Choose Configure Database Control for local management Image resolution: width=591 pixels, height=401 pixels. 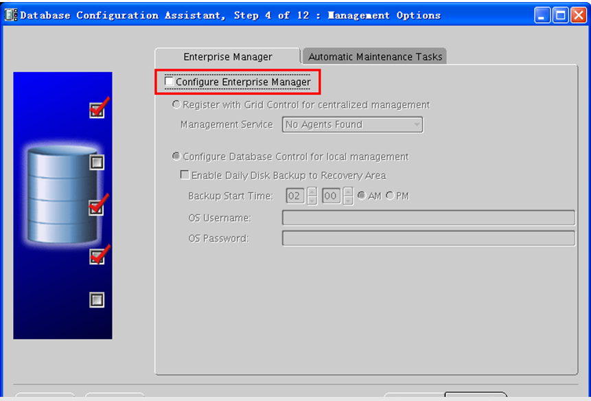click(176, 156)
